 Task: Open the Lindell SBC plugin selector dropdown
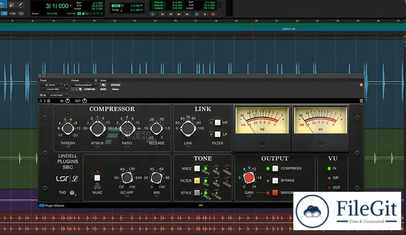coord(54,89)
